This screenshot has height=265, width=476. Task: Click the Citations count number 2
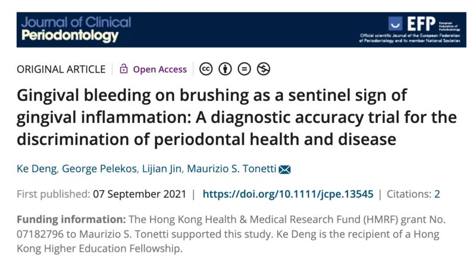click(437, 194)
